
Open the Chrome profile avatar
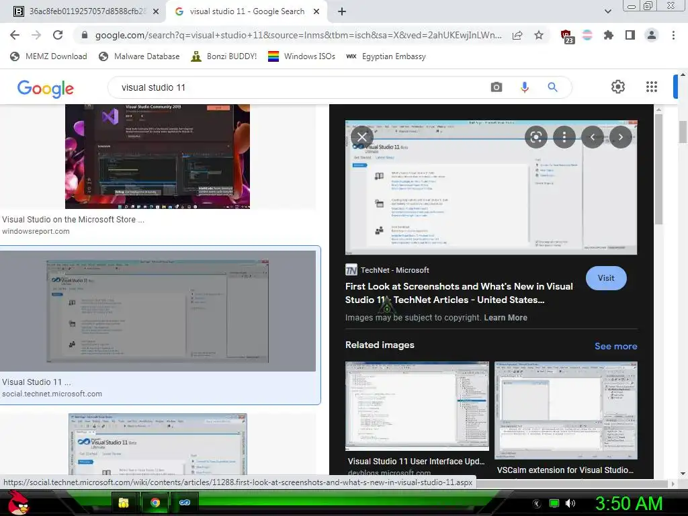pos(652,35)
